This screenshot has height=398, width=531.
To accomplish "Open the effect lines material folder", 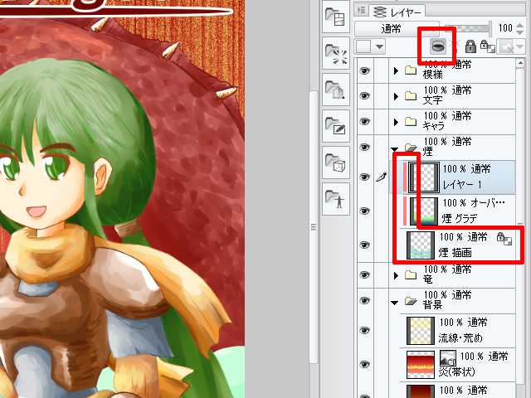I will tap(335, 53).
